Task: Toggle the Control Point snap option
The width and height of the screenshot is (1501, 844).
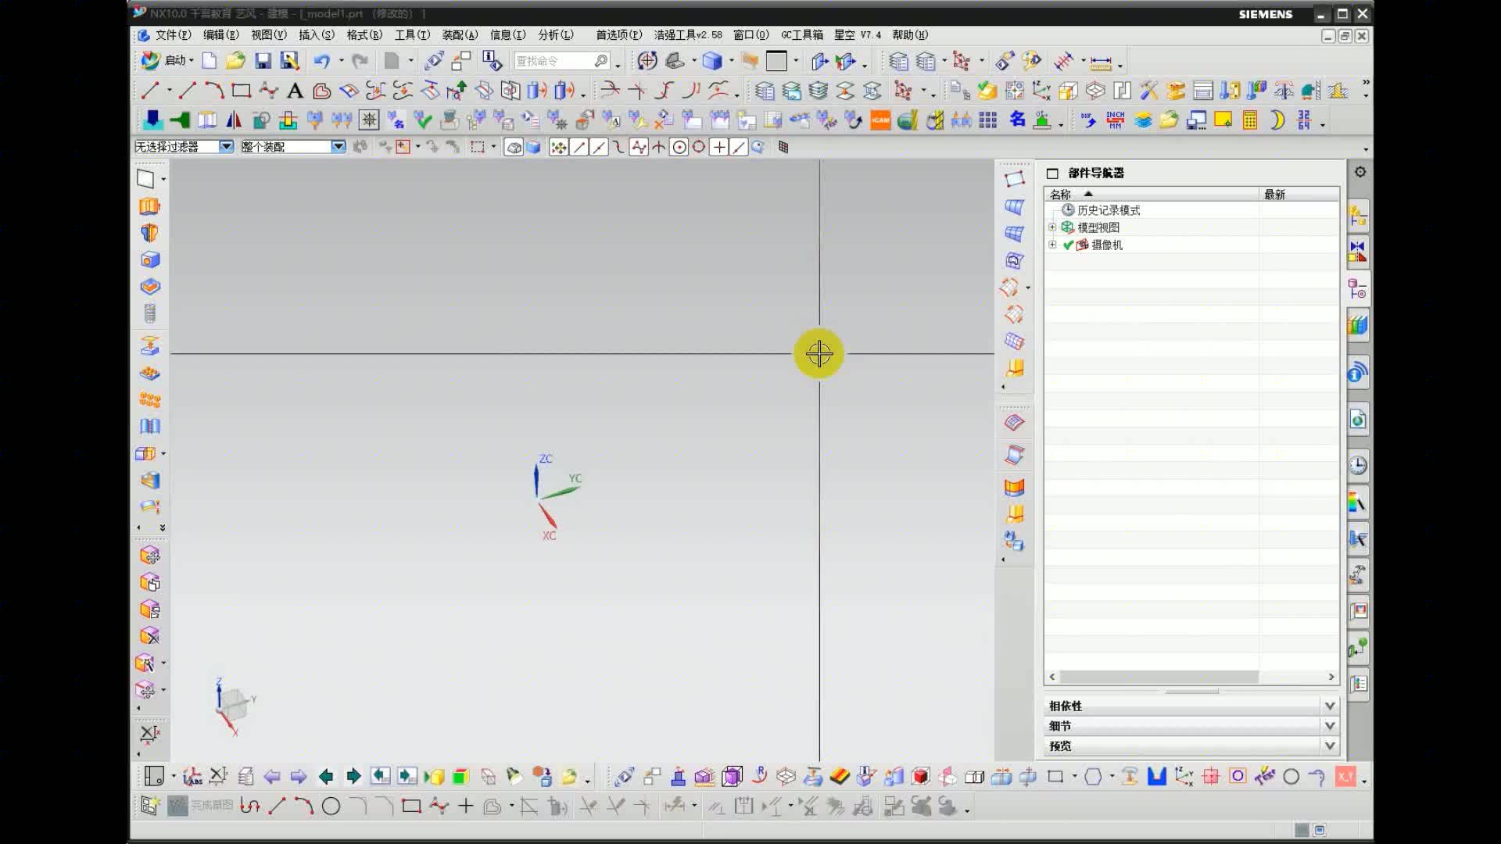Action: pos(618,147)
